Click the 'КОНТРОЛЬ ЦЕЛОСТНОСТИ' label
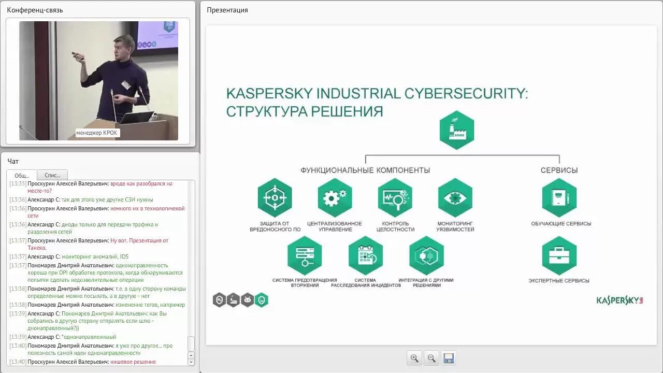Screen dimensions: 663x373 [395, 226]
